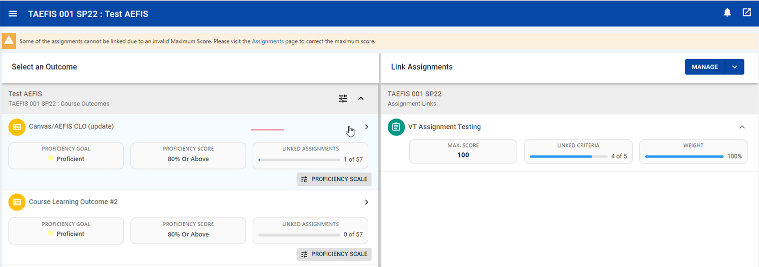Select Course Learning Outcome #2 title
The height and width of the screenshot is (267, 759).
click(x=73, y=202)
